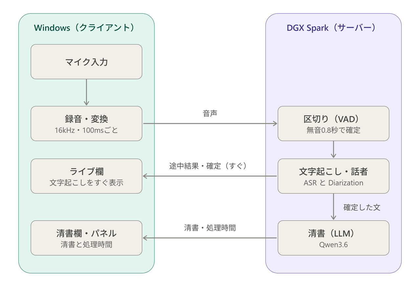Viewport: 420px width, 286px height.
Task: Select the "ASR と Diarization" subtitle
Action: coord(333,183)
